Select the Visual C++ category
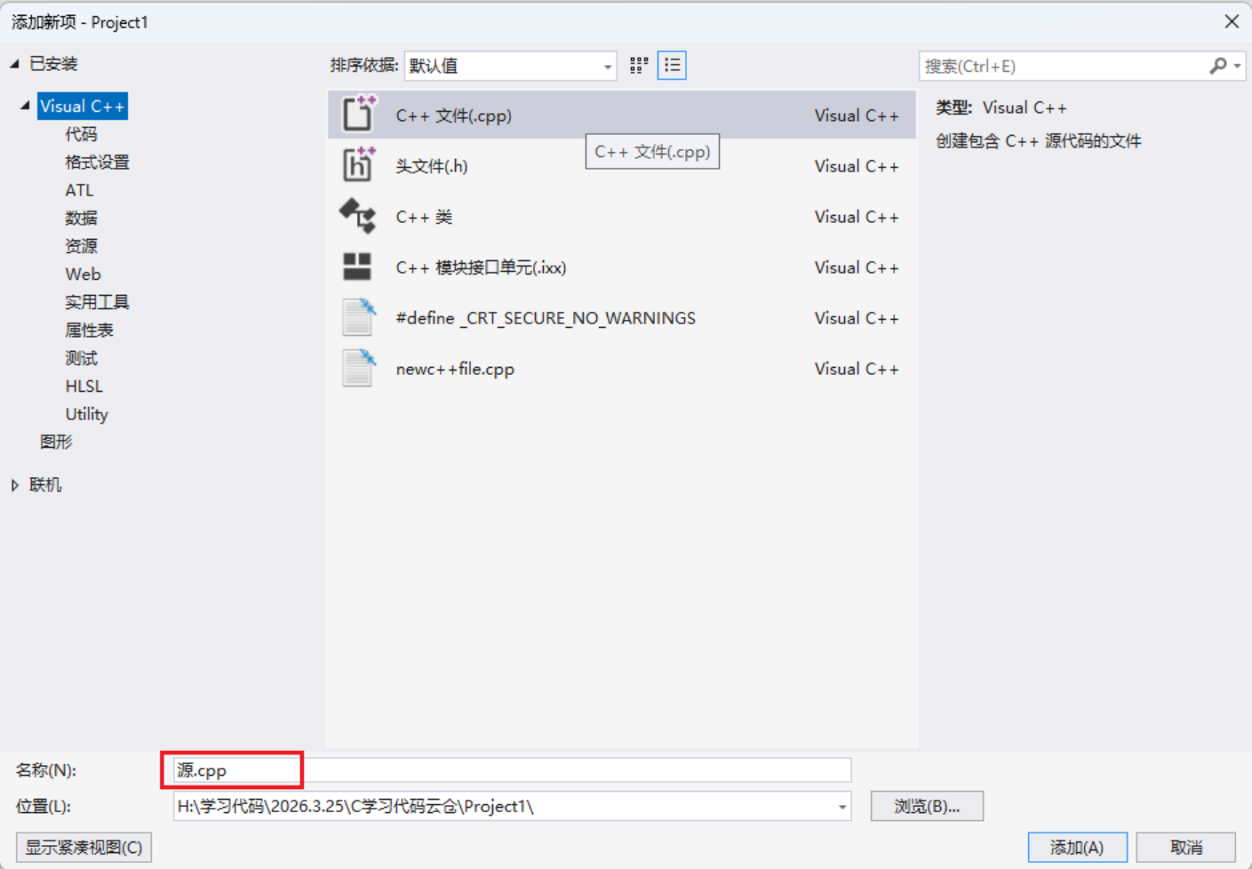This screenshot has height=869, width=1252. [82, 106]
